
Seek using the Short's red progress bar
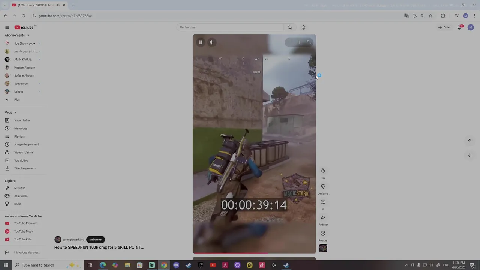tap(254, 253)
